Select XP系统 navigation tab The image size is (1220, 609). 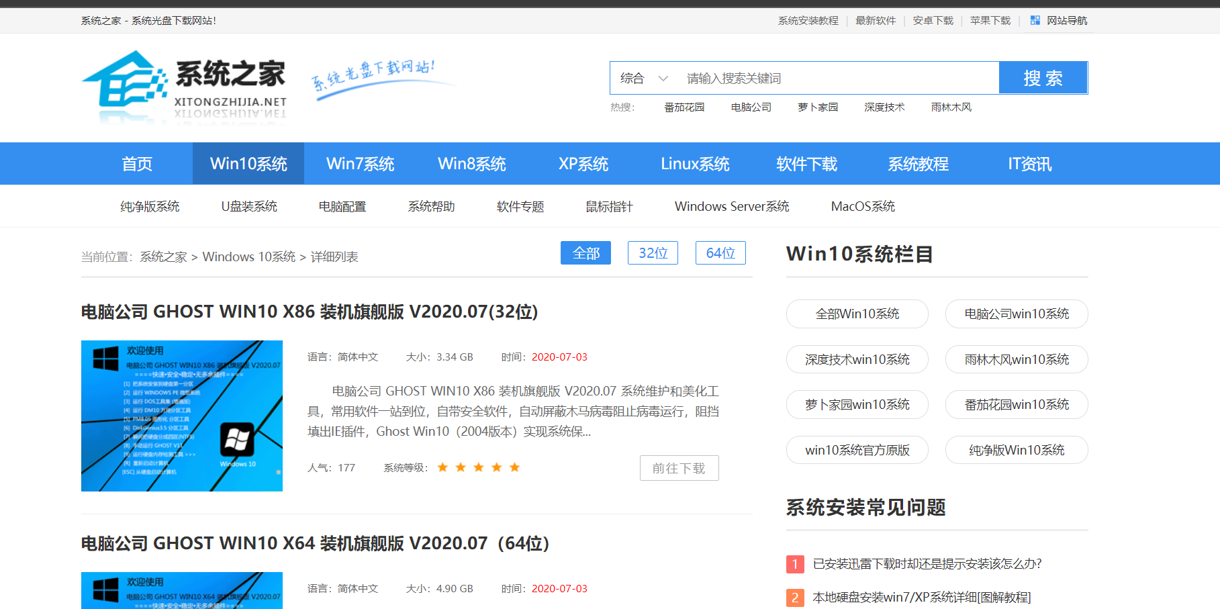(583, 164)
